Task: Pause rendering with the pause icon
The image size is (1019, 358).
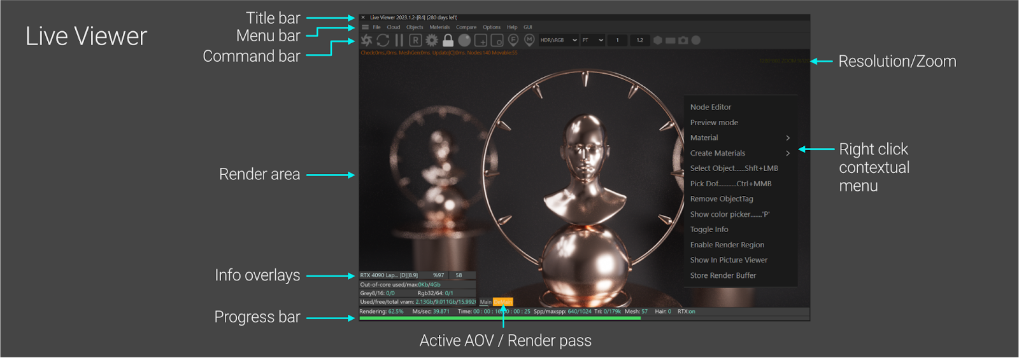Action: pos(399,41)
